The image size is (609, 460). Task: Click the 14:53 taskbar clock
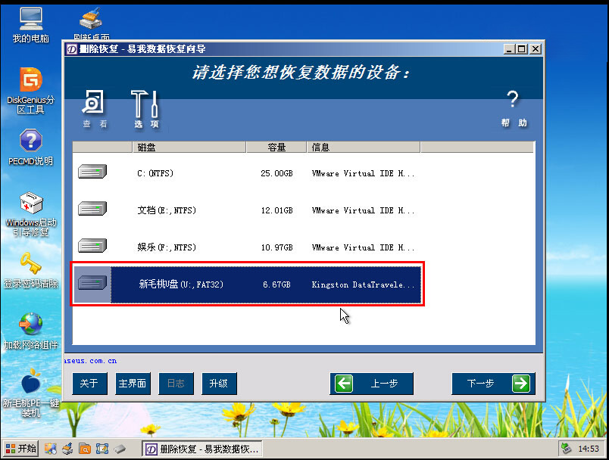coord(589,449)
